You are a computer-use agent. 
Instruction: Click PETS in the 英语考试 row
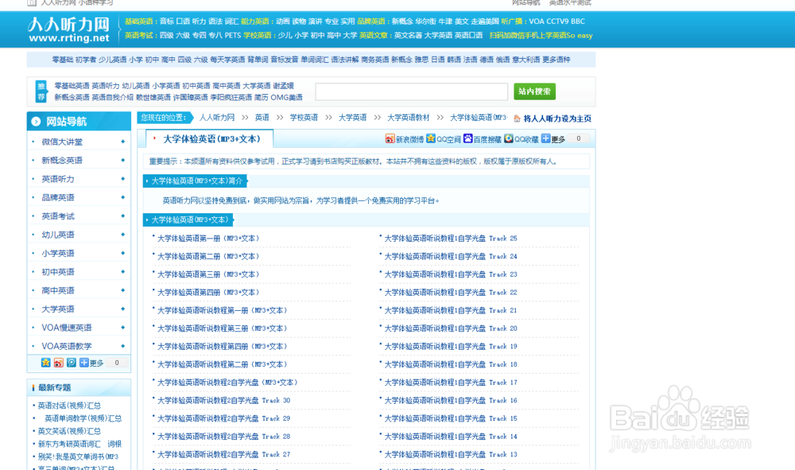(x=233, y=36)
